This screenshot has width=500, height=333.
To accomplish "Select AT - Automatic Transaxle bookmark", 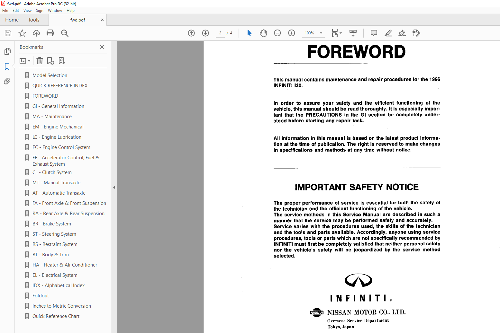I will [x=59, y=193].
